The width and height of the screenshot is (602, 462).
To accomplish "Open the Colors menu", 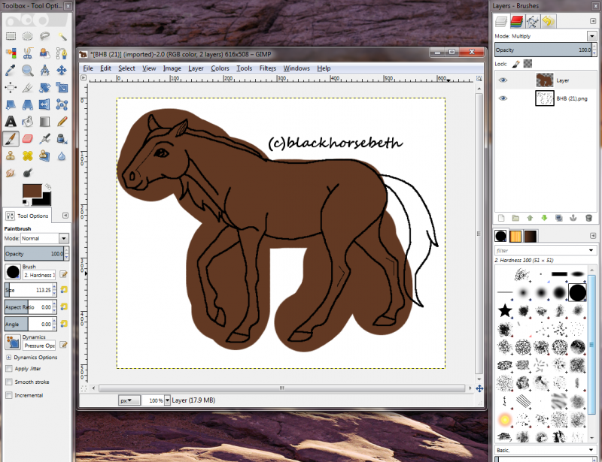I will tap(220, 68).
